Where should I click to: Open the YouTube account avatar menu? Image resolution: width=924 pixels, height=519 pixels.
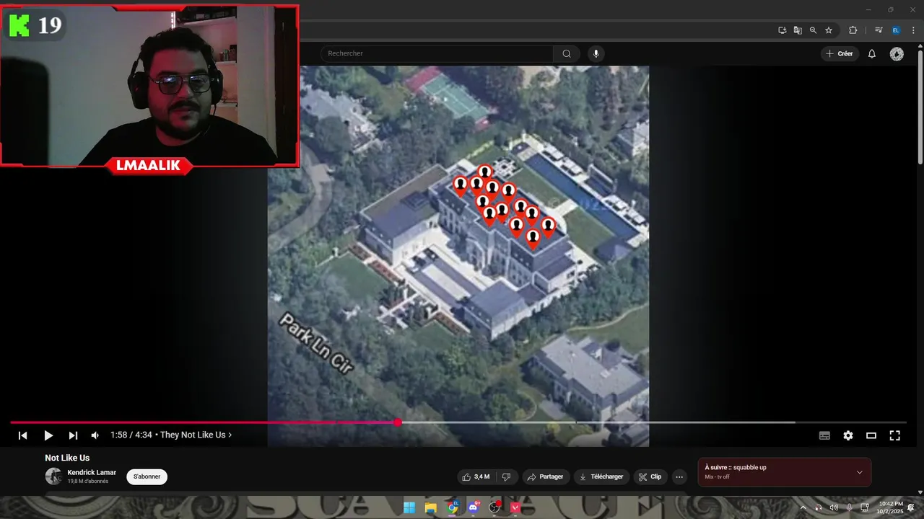[897, 54]
